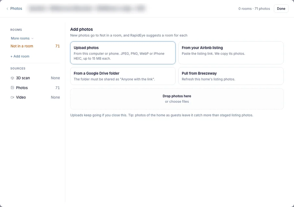Viewport: 294px width, 207px height.
Task: Click the 'New photos go to Not in a room' subtitle
Action: click(129, 35)
